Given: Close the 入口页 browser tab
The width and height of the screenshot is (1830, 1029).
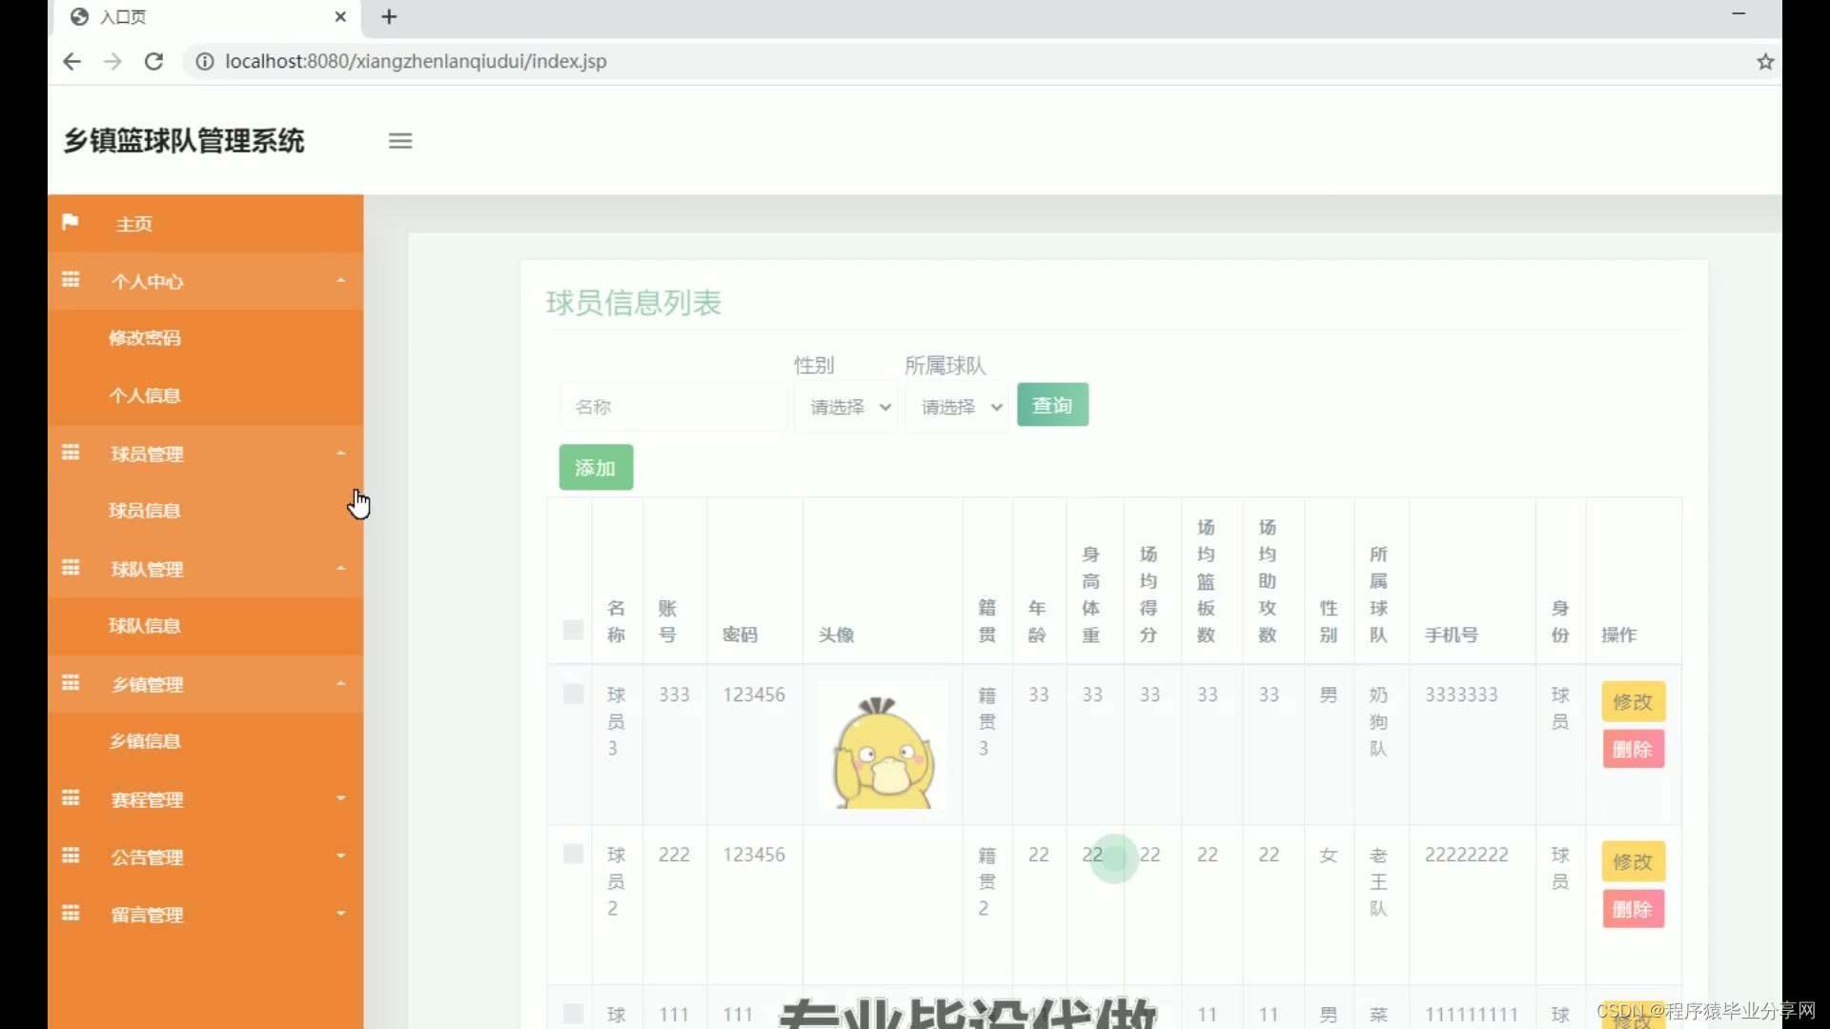Looking at the screenshot, I should tap(340, 16).
